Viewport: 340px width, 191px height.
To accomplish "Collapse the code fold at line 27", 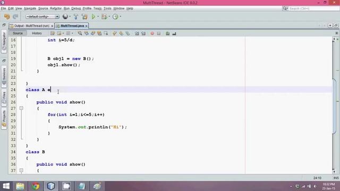I will point(21,108).
